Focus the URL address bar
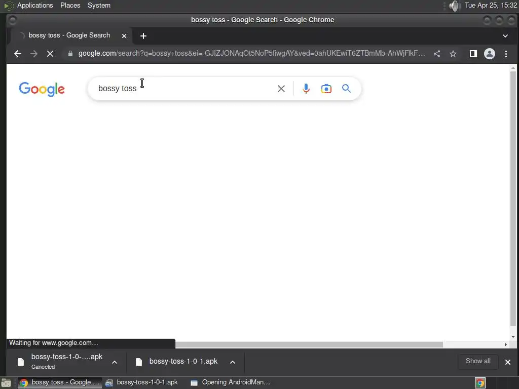519x389 pixels. coord(251,54)
